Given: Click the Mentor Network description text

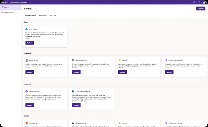Looking at the screenshot, I should coord(43,97).
